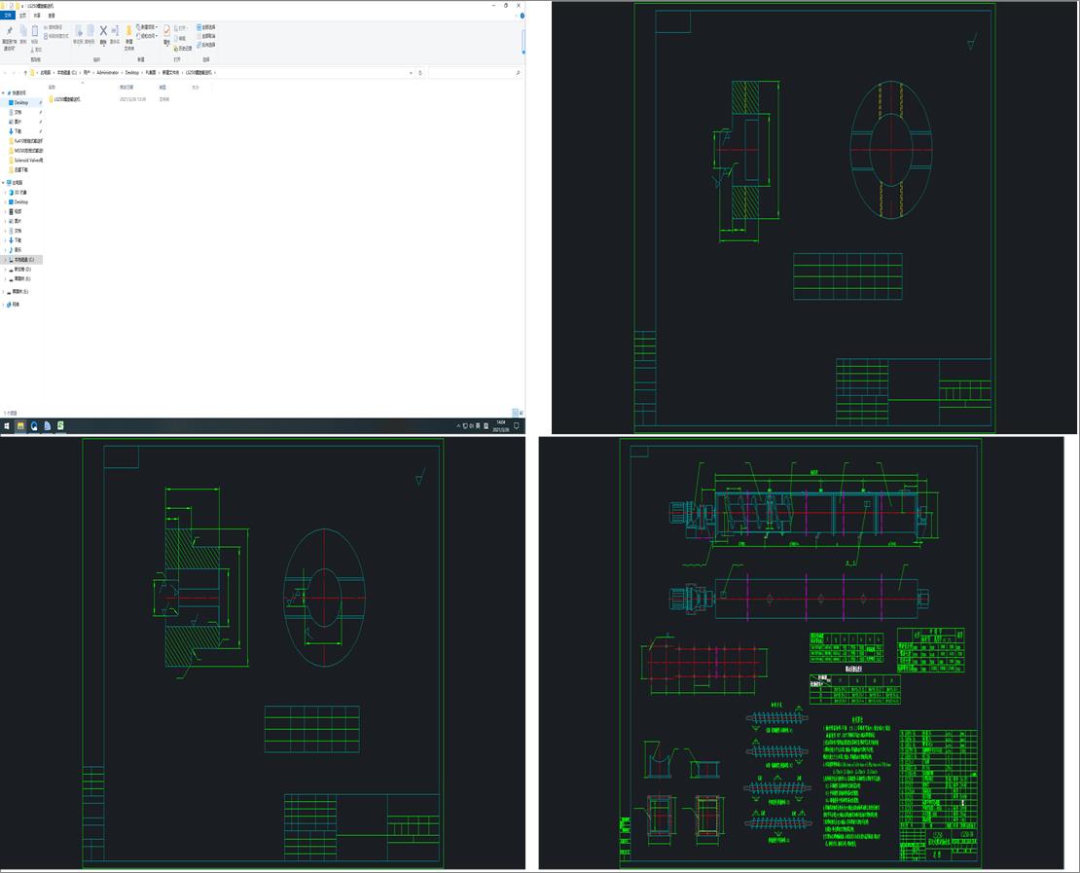The image size is (1080, 873).
Task: Expand the 3D Objects tree node
Action: [6, 193]
